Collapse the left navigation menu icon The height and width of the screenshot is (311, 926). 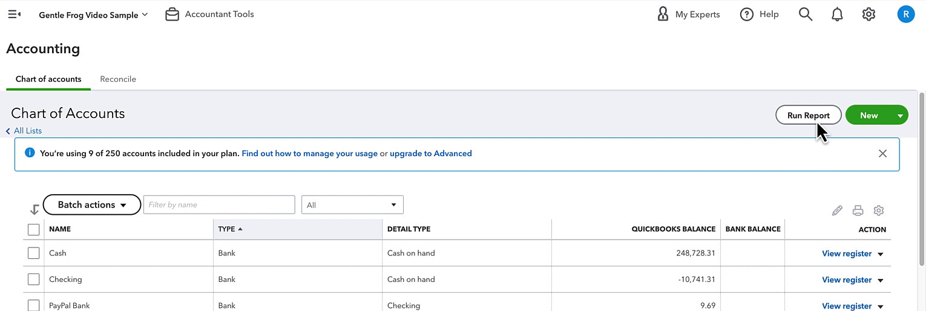(15, 15)
